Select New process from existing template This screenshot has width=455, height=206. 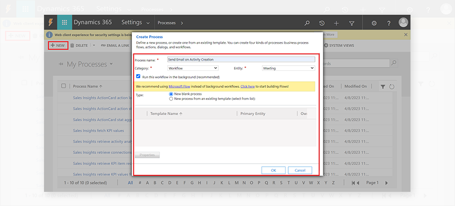click(171, 99)
